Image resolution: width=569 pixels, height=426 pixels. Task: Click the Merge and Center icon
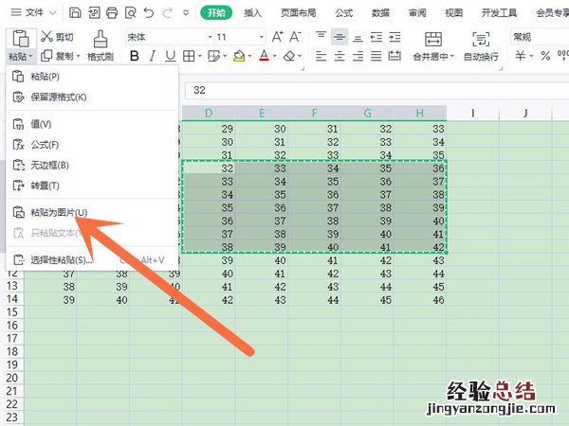pyautogui.click(x=433, y=38)
